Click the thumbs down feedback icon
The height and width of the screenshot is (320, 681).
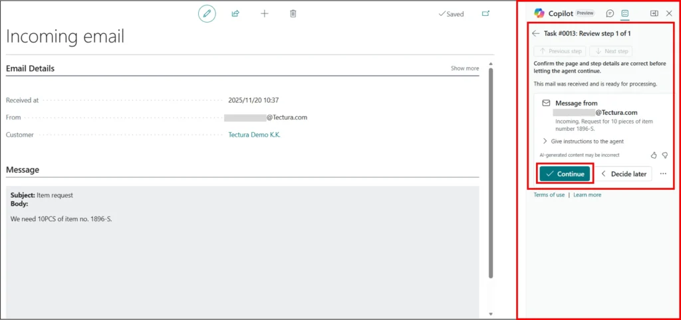coord(664,155)
